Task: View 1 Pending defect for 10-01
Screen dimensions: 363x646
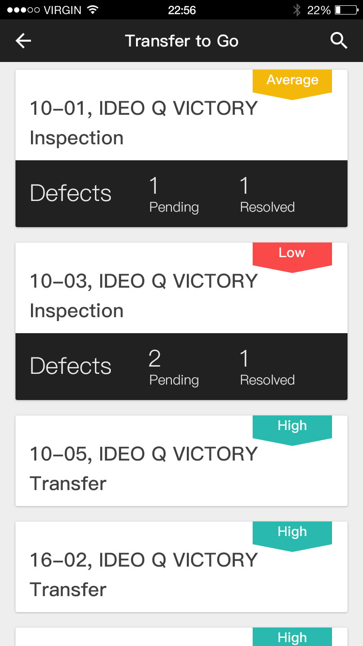Action: [x=174, y=195]
